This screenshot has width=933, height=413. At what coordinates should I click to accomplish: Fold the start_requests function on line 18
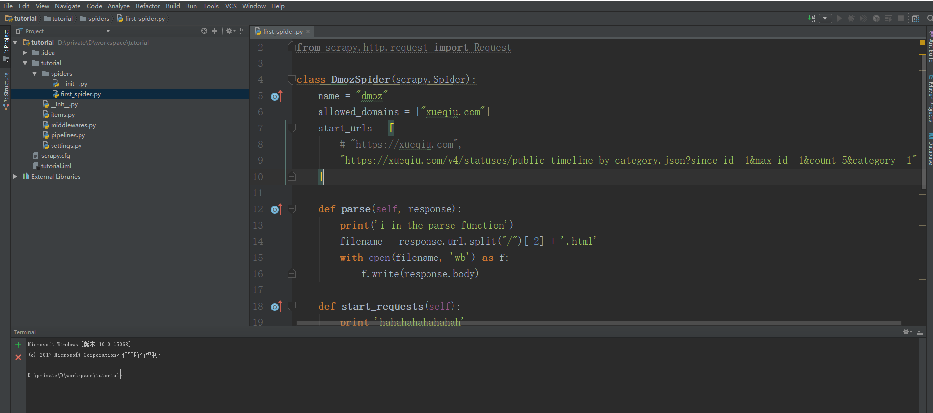point(292,307)
